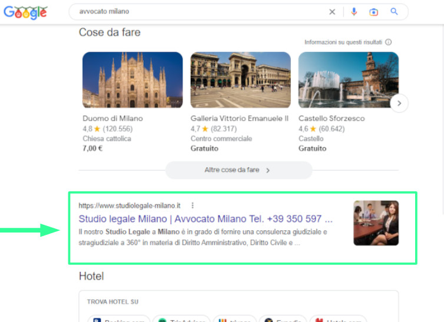Click the Chiesa cattolica label

107,139
